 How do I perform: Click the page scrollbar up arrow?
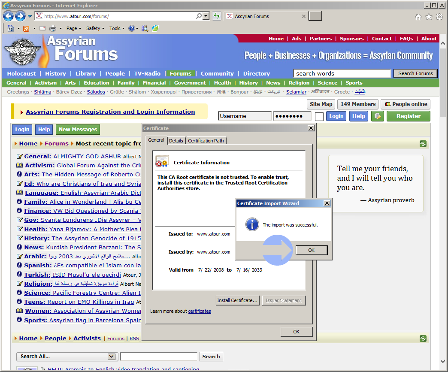(442, 44)
